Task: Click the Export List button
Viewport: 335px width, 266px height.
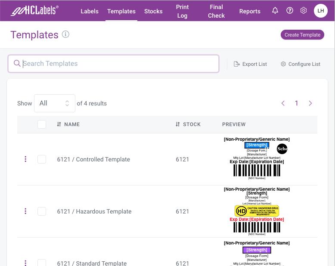Action: pyautogui.click(x=250, y=64)
